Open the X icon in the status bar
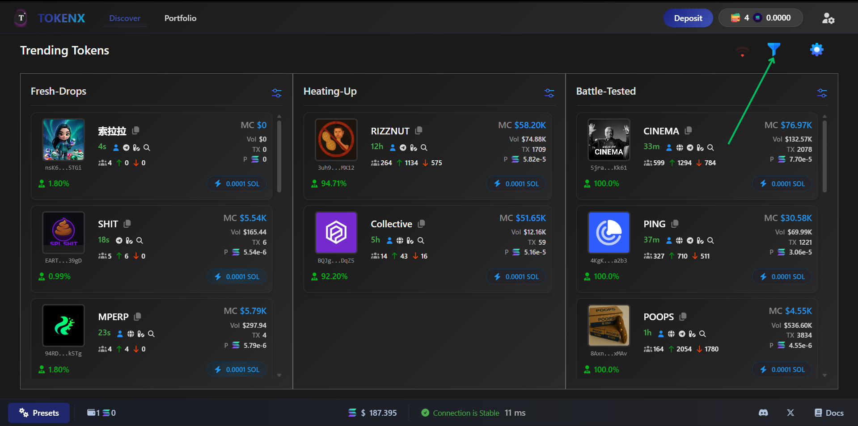Screen dimensions: 858x426 [790, 413]
